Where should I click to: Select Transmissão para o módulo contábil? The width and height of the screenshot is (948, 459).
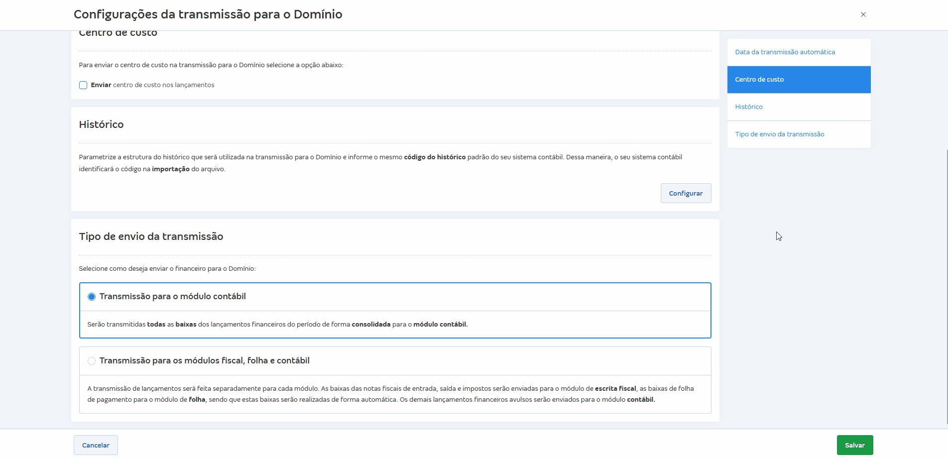(x=92, y=296)
